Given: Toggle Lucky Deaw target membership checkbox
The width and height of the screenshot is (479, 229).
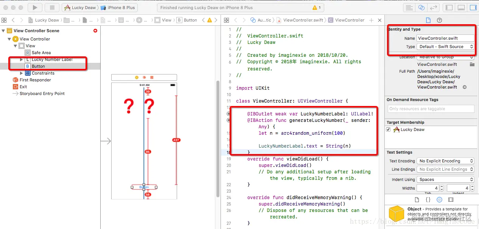Looking at the screenshot, I should 388,129.
